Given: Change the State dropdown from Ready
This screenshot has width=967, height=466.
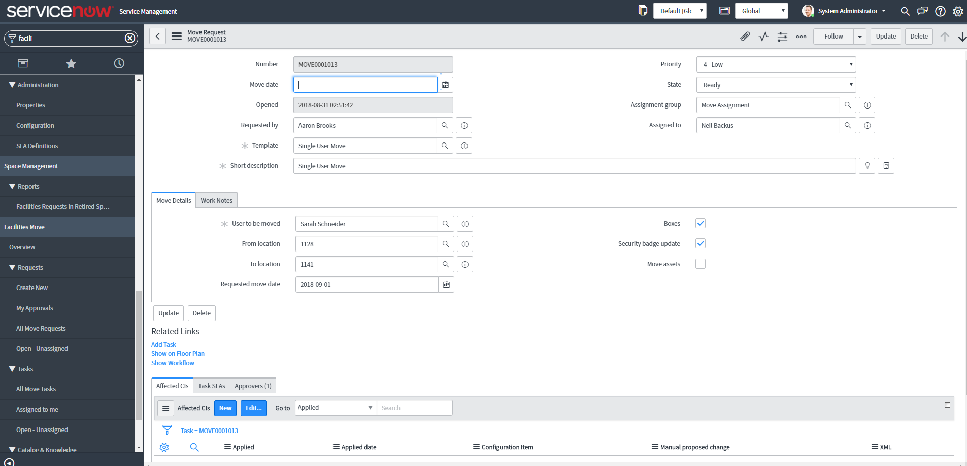Looking at the screenshot, I should point(775,84).
